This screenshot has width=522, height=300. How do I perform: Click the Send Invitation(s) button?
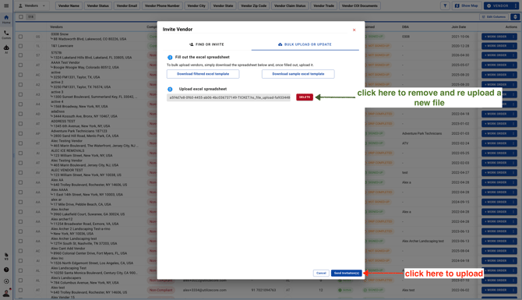[x=346, y=273]
